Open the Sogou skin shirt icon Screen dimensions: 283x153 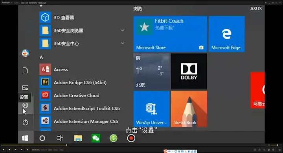click(189, 151)
